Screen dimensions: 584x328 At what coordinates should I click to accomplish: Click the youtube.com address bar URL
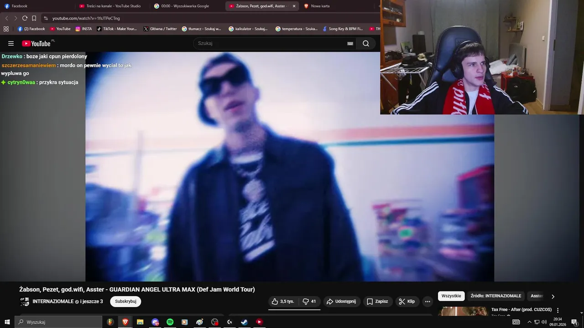pos(86,18)
